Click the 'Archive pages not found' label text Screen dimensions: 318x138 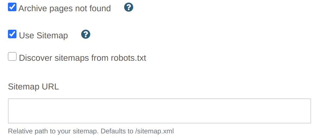pos(65,9)
